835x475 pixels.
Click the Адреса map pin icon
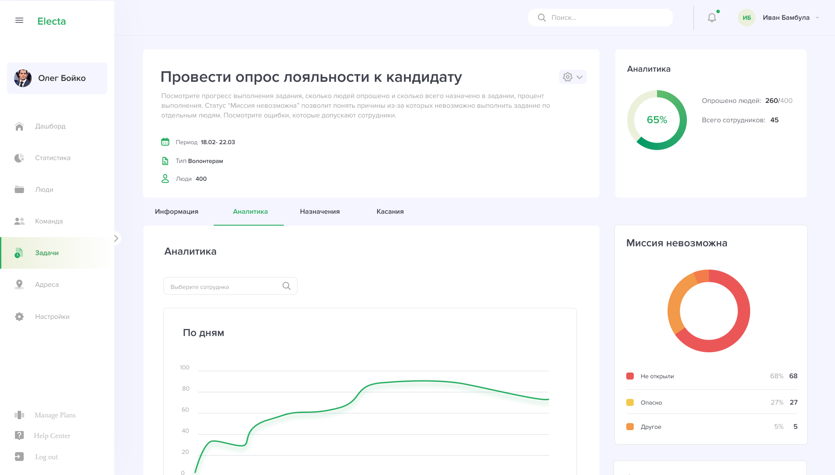[x=19, y=285]
